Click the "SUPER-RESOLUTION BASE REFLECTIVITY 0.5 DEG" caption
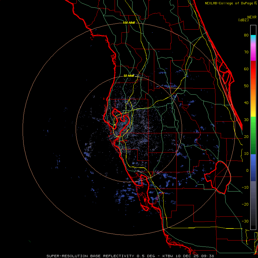Screen dimensions: 258x258 pyautogui.click(x=101, y=256)
